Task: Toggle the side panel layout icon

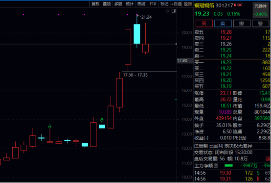Action: pyautogui.click(x=174, y=11)
